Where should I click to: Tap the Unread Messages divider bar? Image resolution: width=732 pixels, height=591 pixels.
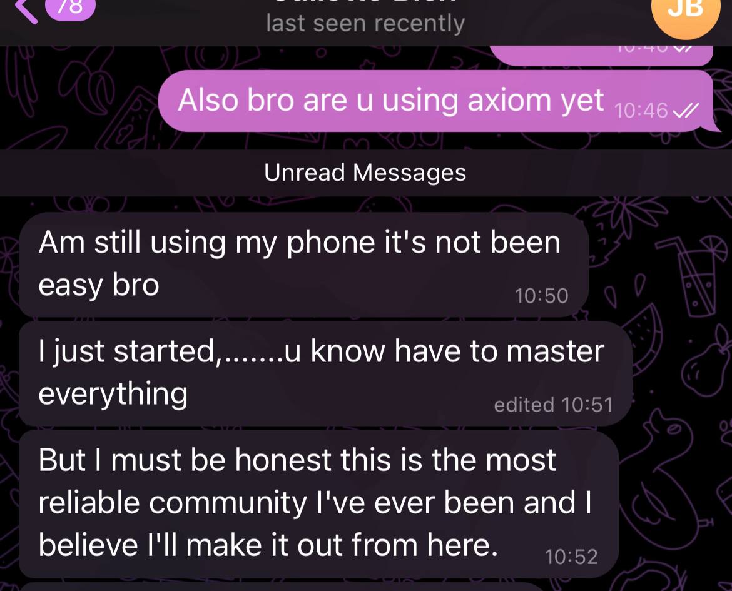pyautogui.click(x=366, y=173)
